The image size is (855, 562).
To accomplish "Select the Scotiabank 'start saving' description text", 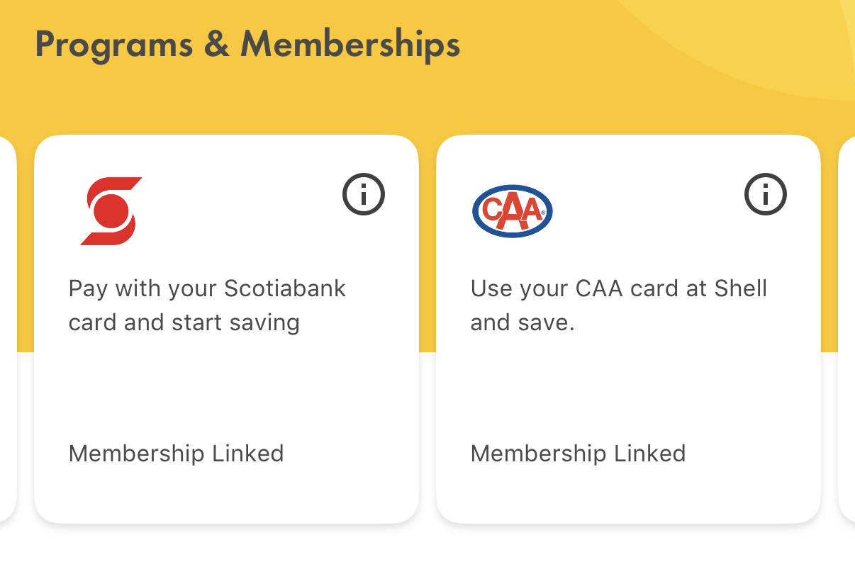I will coord(207,305).
